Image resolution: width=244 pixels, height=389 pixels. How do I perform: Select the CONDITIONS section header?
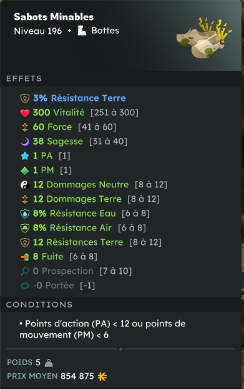[39, 304]
